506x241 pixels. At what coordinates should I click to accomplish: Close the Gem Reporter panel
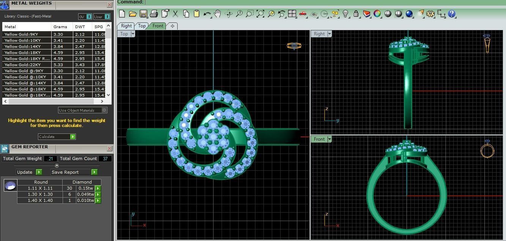coord(109,149)
